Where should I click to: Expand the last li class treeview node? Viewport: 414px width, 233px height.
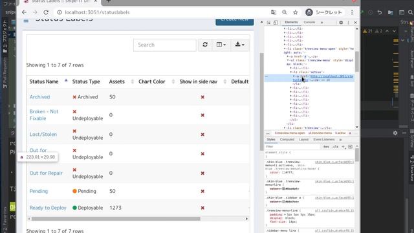tap(285, 128)
